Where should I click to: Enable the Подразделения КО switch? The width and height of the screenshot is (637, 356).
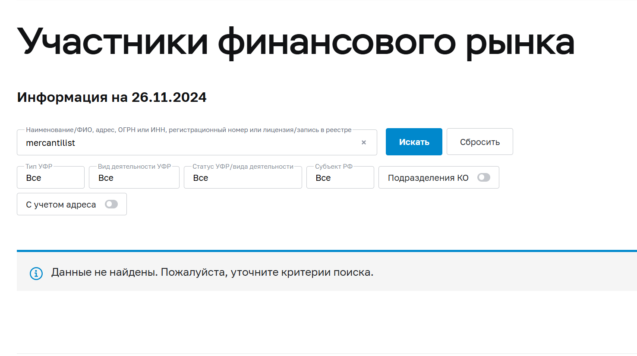484,177
